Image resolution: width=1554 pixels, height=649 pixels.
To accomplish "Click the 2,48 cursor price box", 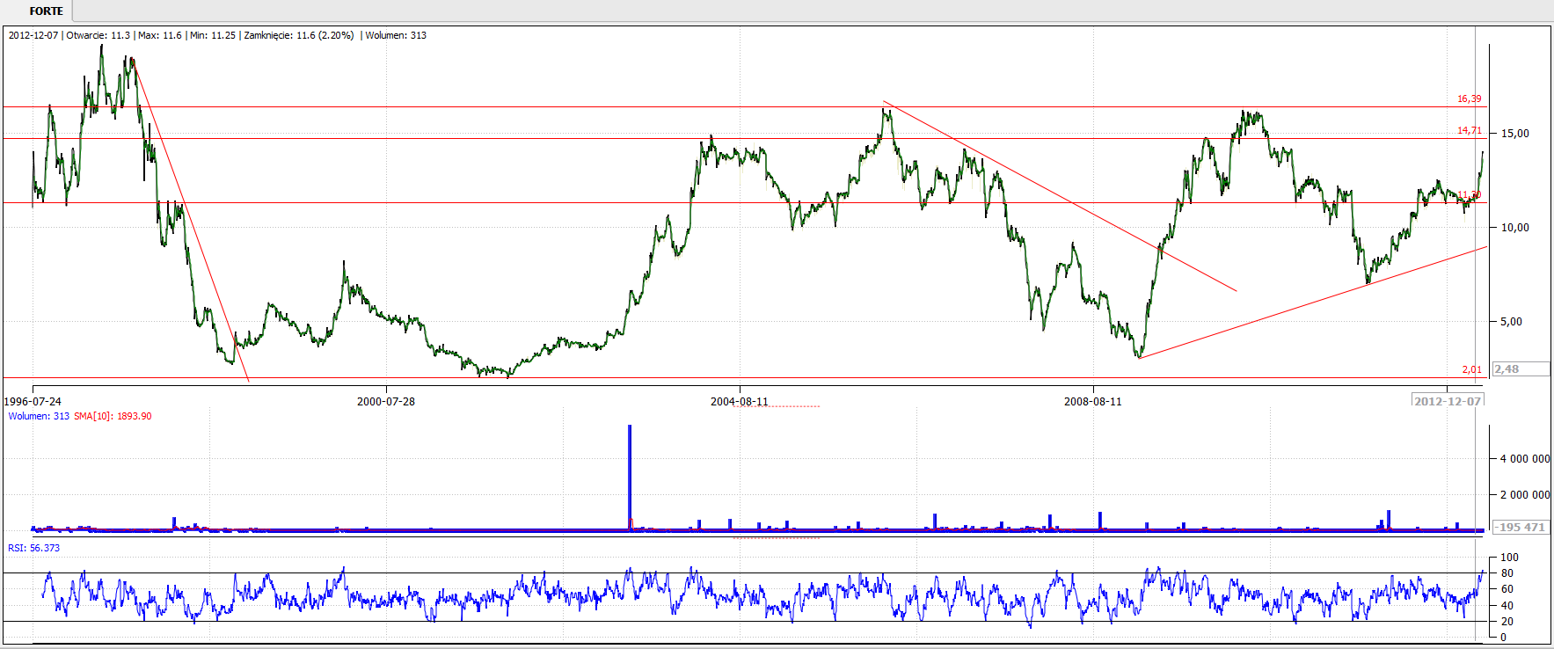I will point(1521,369).
